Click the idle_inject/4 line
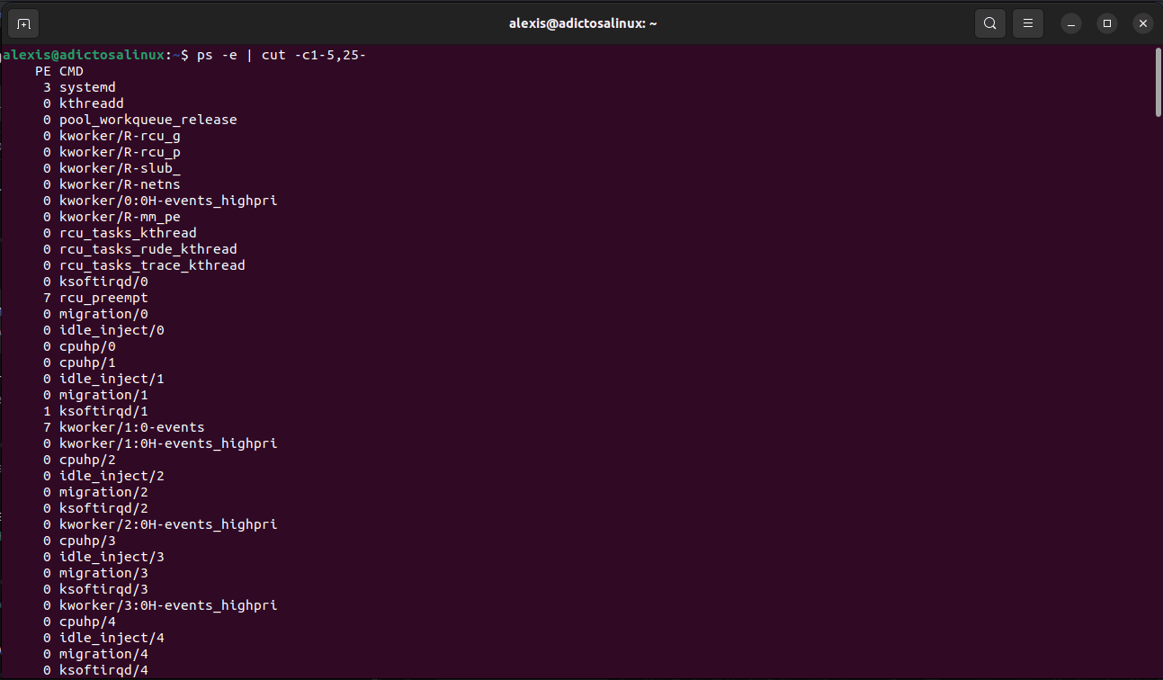This screenshot has height=680, width=1163. pyautogui.click(x=103, y=638)
